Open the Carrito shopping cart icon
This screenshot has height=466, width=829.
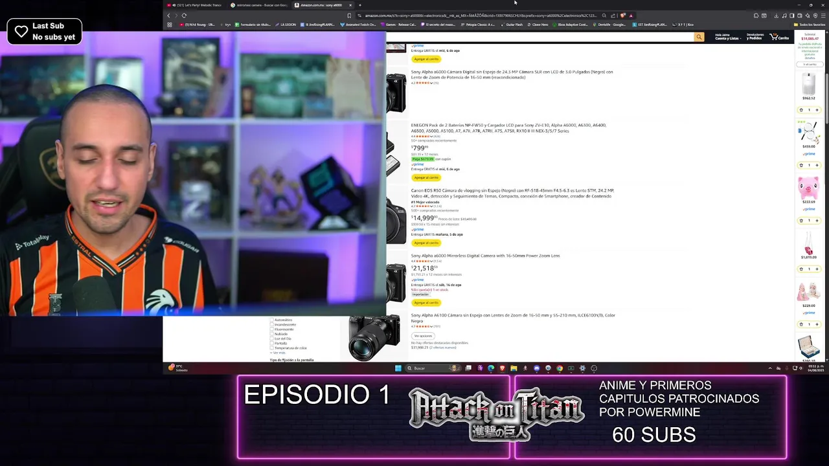pyautogui.click(x=780, y=37)
